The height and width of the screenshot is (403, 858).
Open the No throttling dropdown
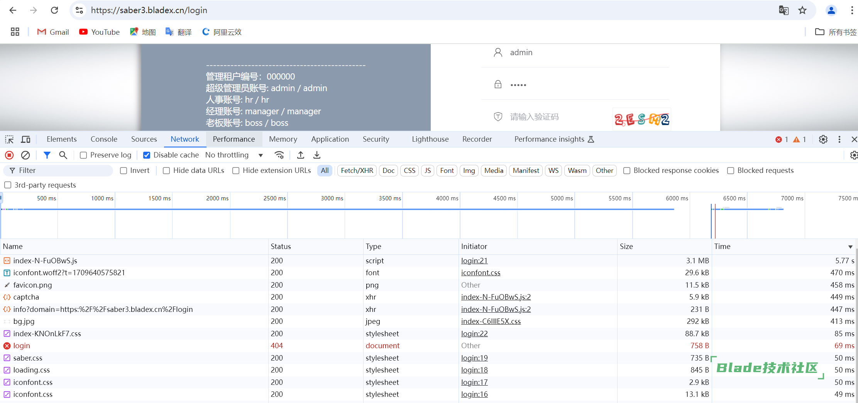234,155
